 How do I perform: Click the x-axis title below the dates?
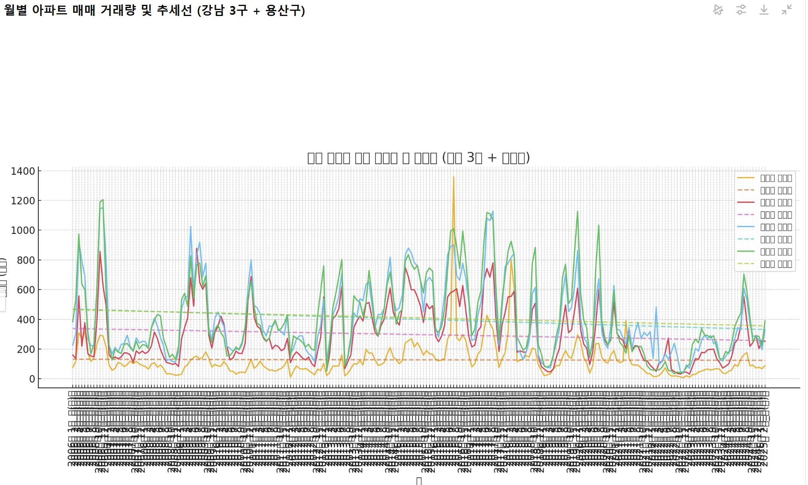[419, 481]
